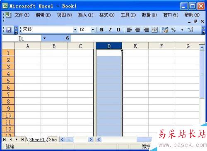Click the Save icon in toolbar

coord(9,30)
